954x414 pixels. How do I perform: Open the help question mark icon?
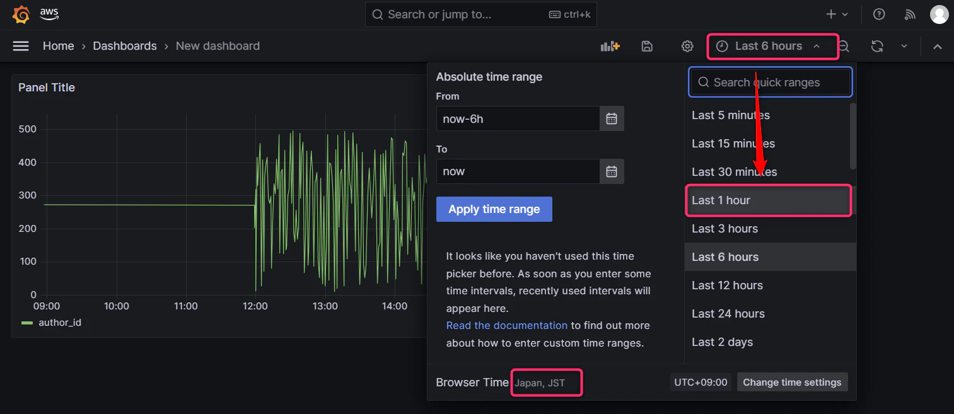(879, 14)
